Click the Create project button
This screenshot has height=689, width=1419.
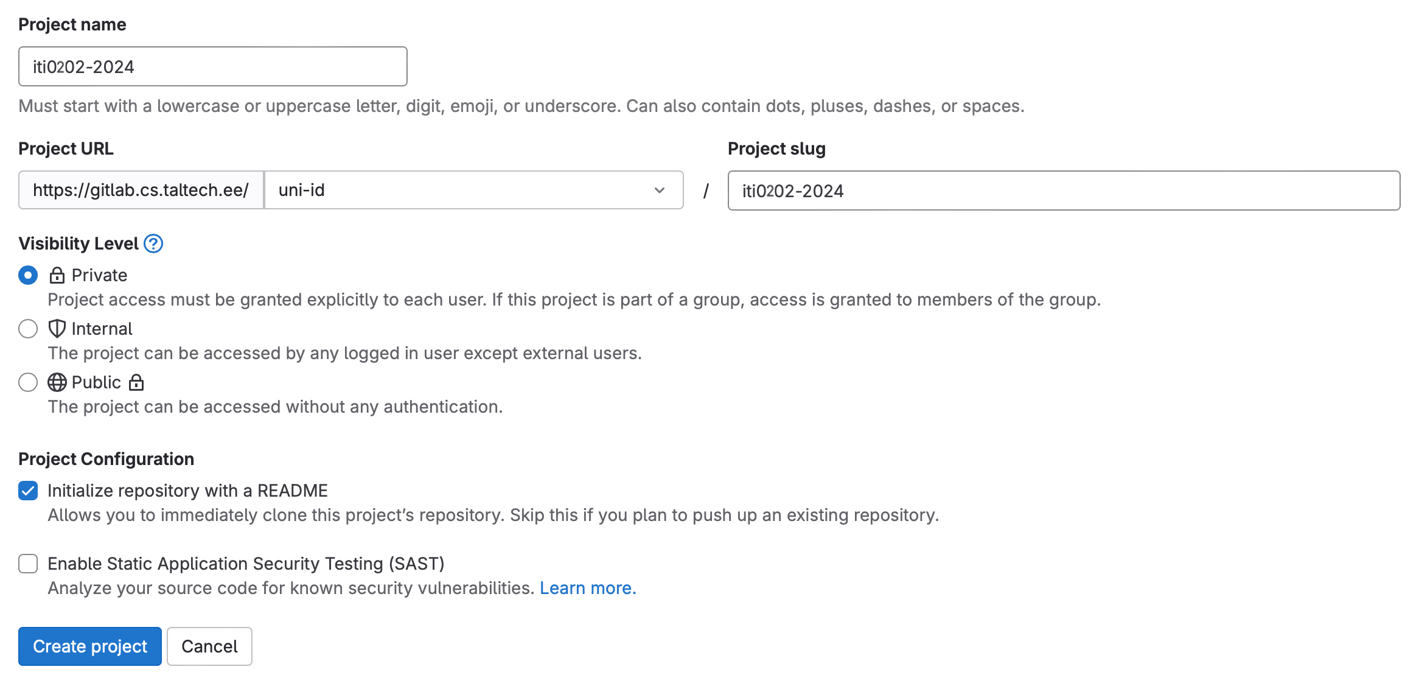pyautogui.click(x=90, y=646)
